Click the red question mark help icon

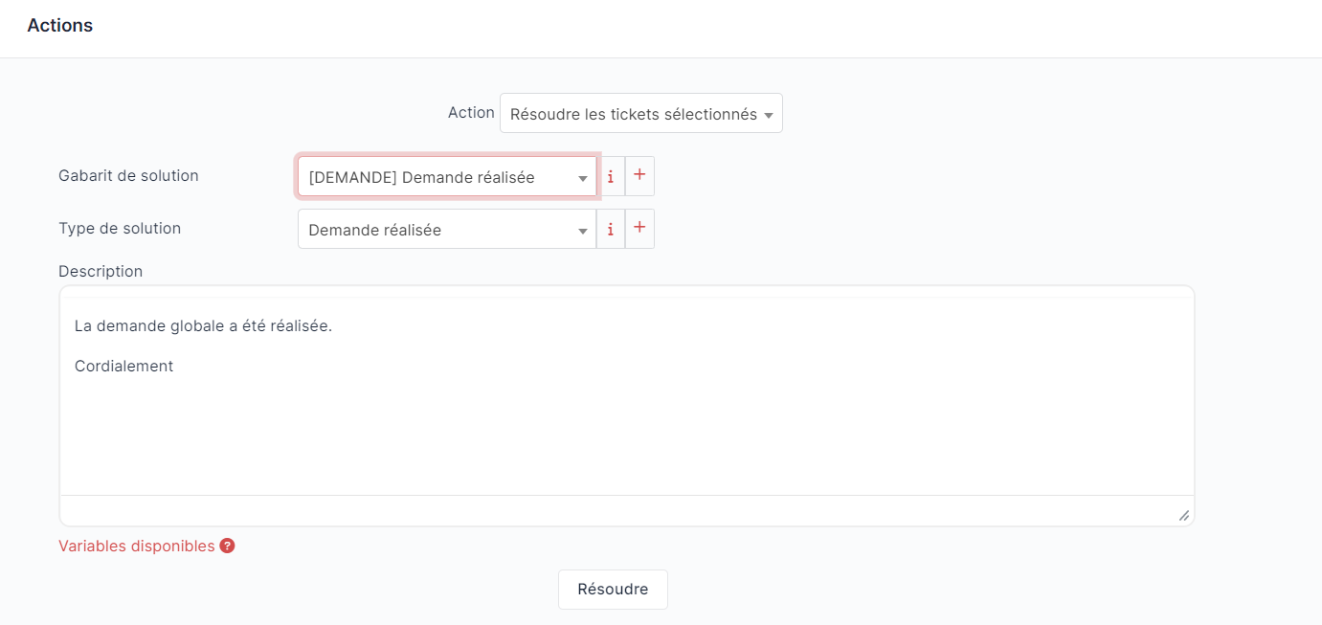point(227,546)
